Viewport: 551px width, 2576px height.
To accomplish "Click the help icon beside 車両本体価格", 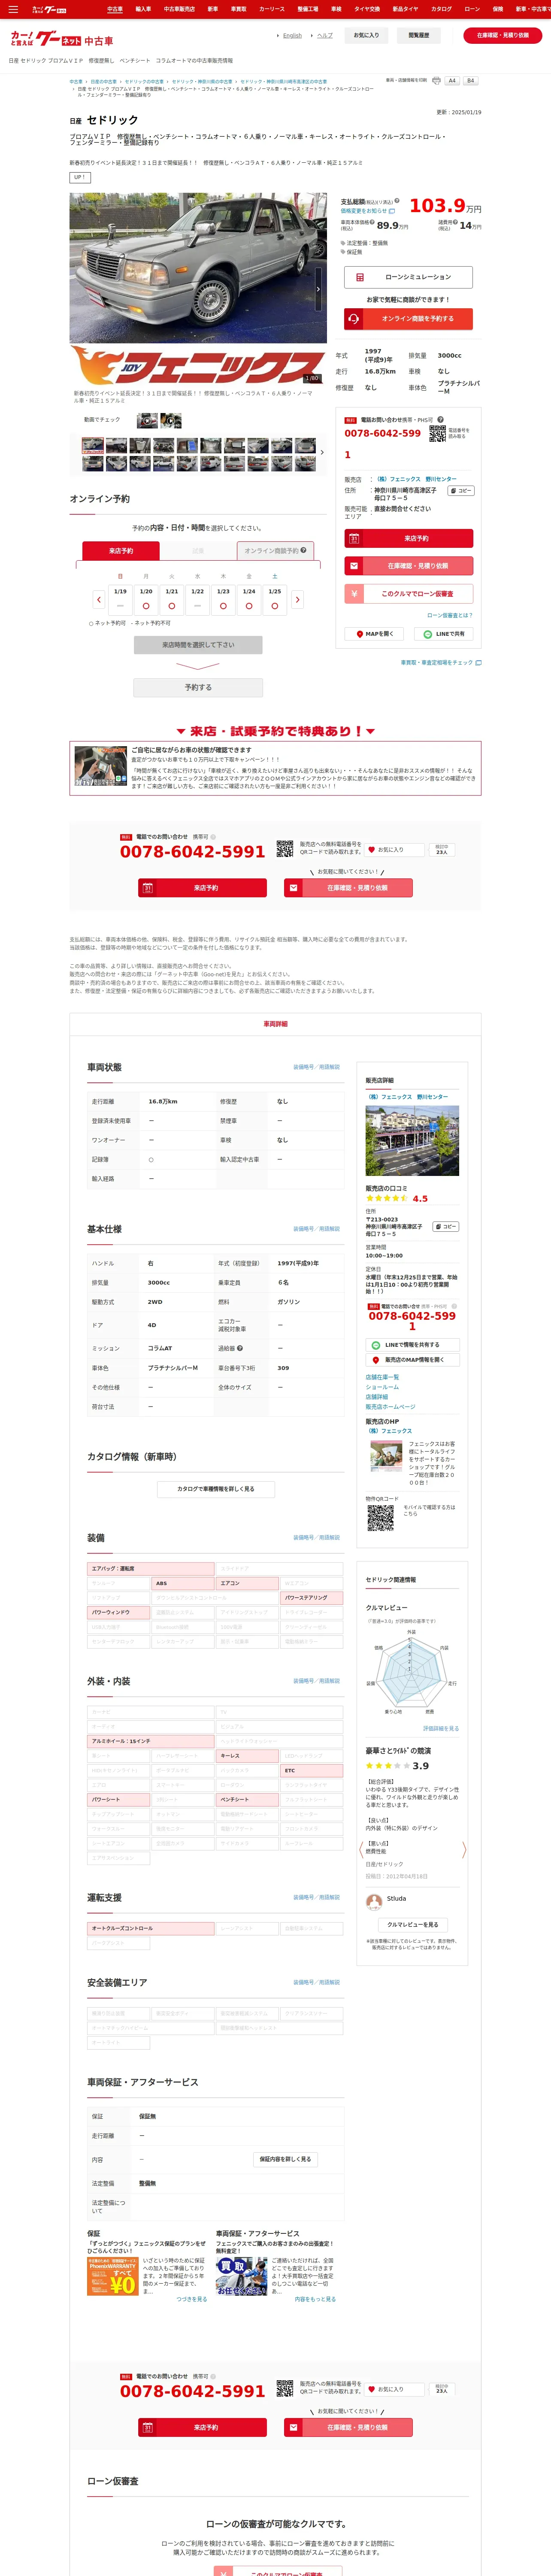I will 373,222.
